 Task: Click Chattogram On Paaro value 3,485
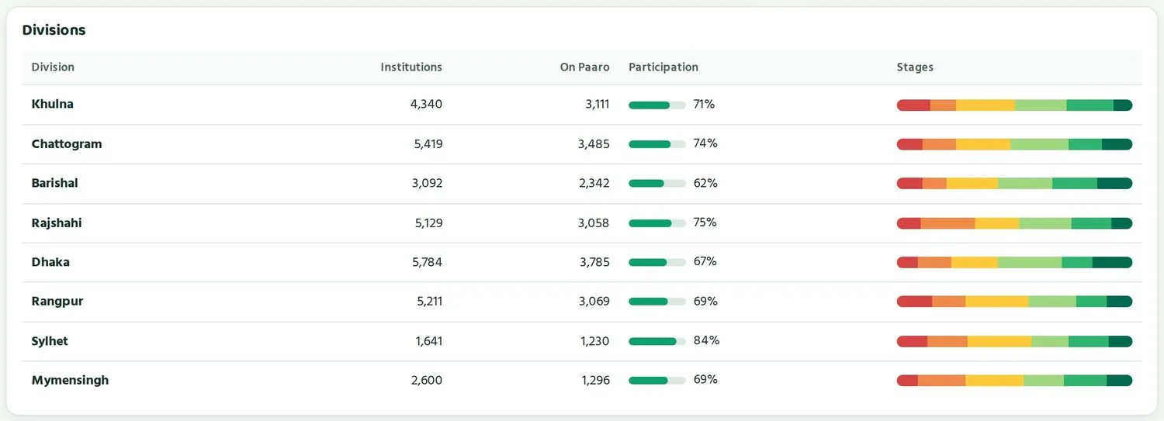coord(594,143)
